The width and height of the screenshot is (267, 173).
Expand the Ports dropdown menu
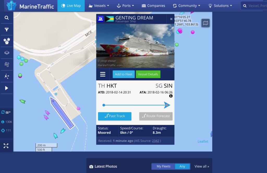tap(125, 6)
